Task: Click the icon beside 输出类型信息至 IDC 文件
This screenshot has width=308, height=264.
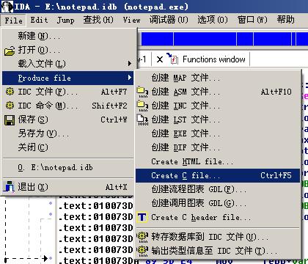Action: [142, 251]
